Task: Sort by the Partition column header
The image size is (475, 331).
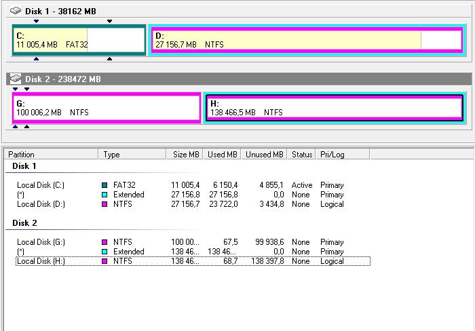Action: (51, 155)
